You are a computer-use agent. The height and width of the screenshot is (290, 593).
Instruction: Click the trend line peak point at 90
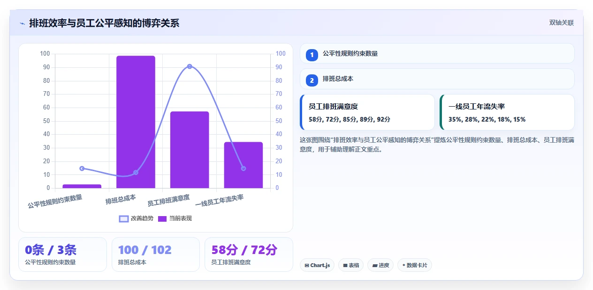coord(190,66)
